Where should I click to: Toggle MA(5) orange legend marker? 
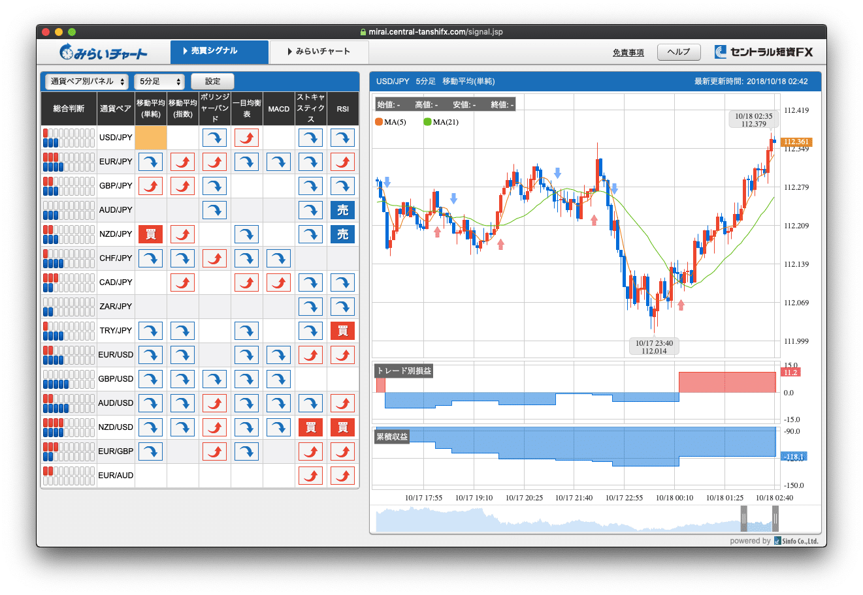(379, 122)
